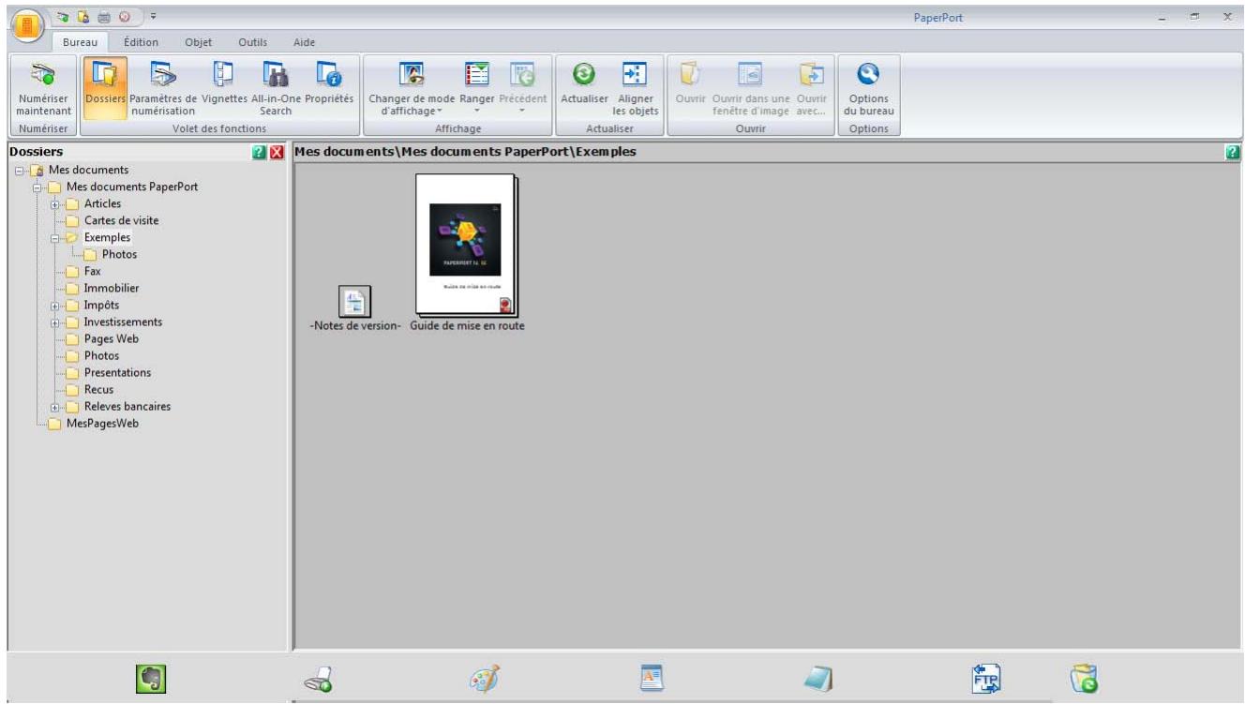
Task: Open help for the Dossiers pane
Action: coord(261,152)
